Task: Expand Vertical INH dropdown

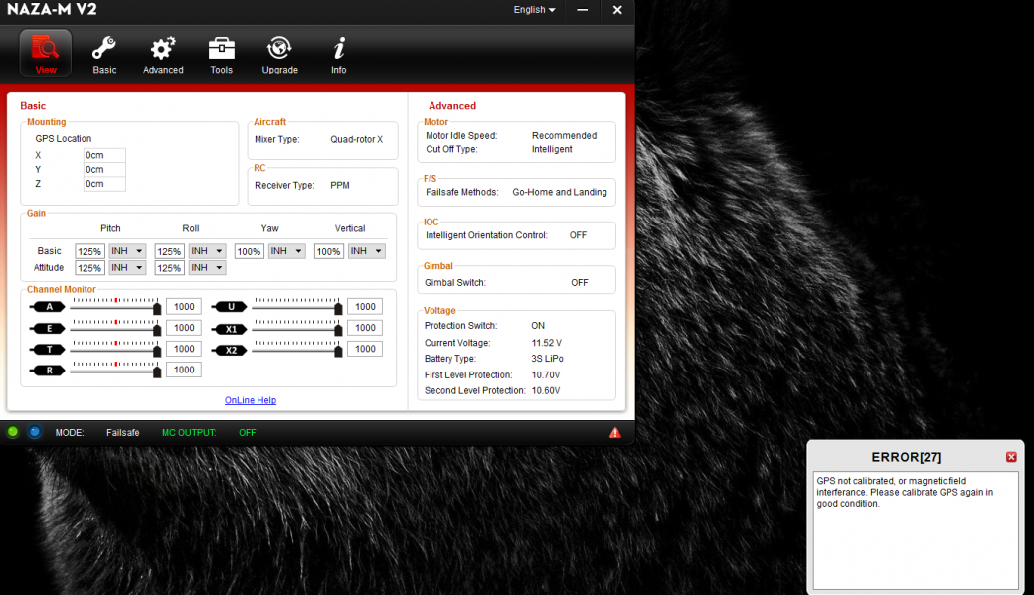Action: [367, 251]
